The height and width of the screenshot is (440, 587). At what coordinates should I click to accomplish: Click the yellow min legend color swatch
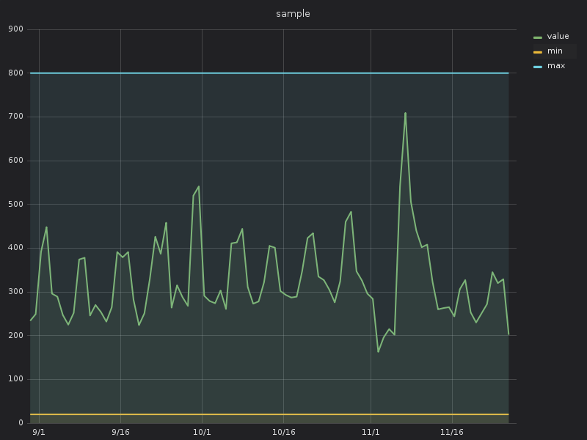click(538, 52)
